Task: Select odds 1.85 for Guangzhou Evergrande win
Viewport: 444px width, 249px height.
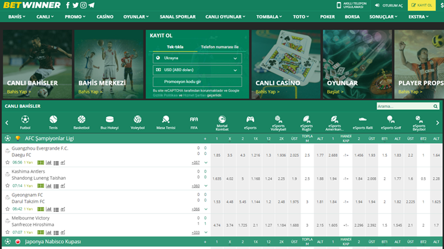Action: tap(217, 155)
